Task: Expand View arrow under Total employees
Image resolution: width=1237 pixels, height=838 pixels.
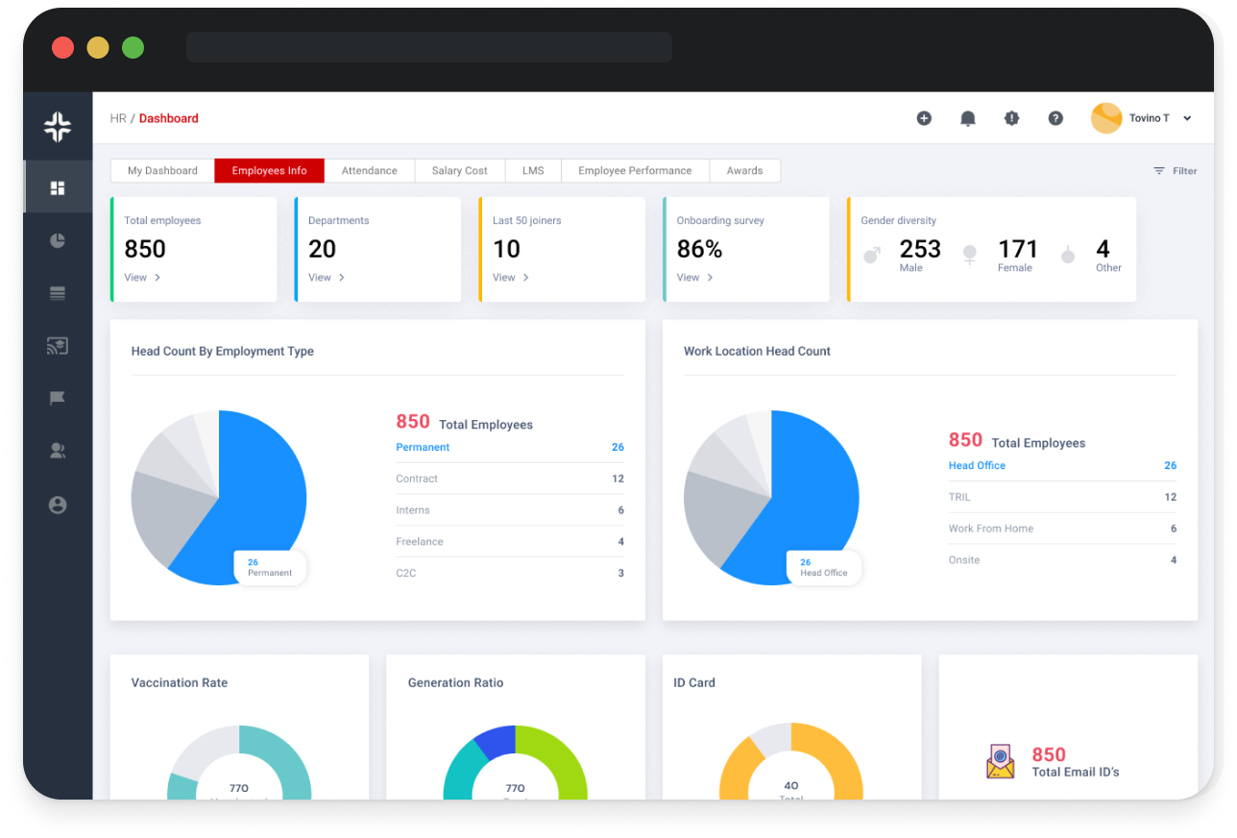Action: (x=158, y=278)
